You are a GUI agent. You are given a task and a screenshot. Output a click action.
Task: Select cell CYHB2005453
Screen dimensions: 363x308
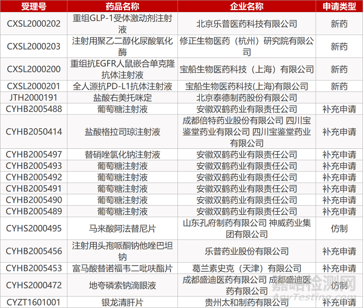tap(34, 268)
